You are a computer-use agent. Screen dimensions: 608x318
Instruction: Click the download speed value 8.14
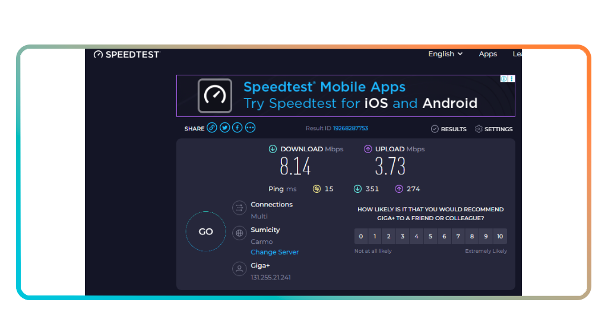tap(295, 167)
